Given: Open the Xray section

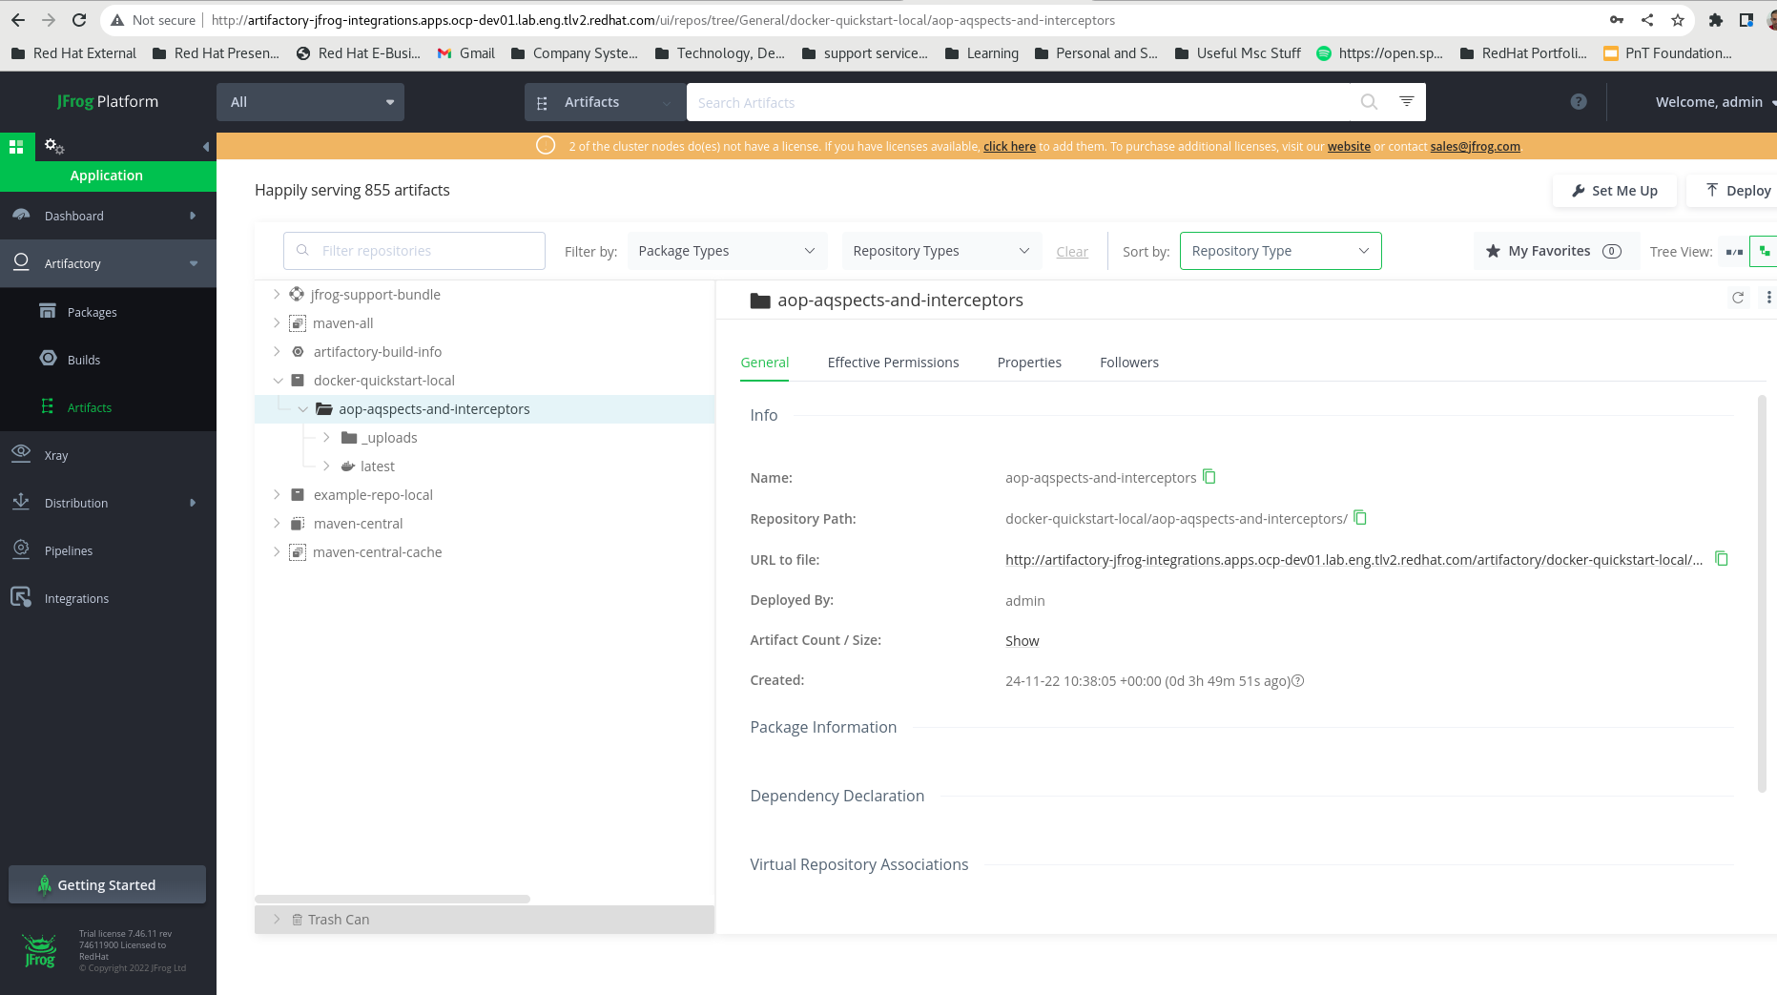Looking at the screenshot, I should (57, 455).
